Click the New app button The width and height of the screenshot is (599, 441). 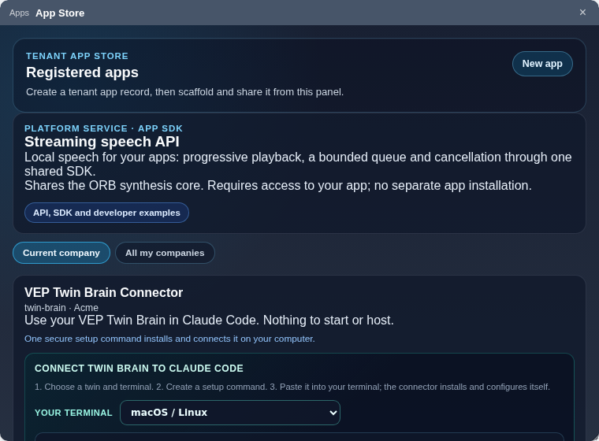coord(542,64)
